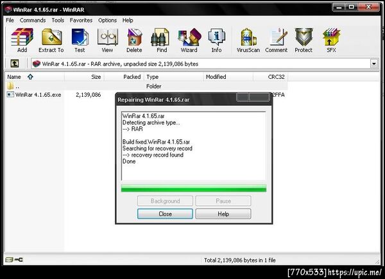Click the disabled Pause button
This screenshot has width=385, height=279.
pyautogui.click(x=223, y=201)
